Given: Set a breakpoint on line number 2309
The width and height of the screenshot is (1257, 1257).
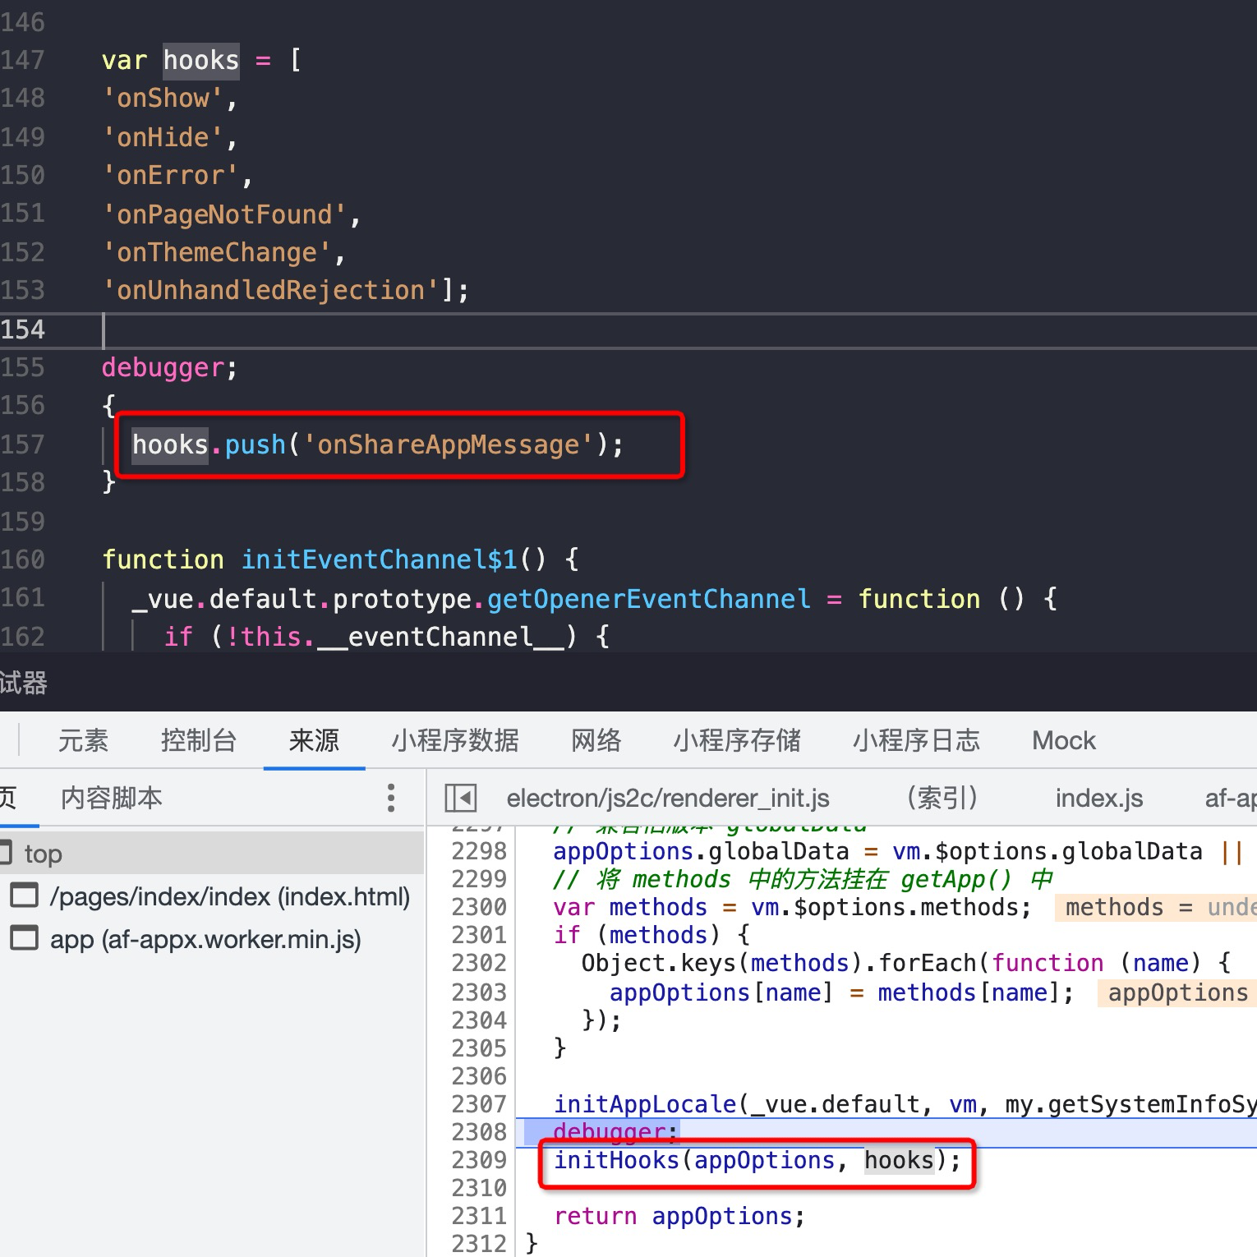Looking at the screenshot, I should [x=479, y=1160].
